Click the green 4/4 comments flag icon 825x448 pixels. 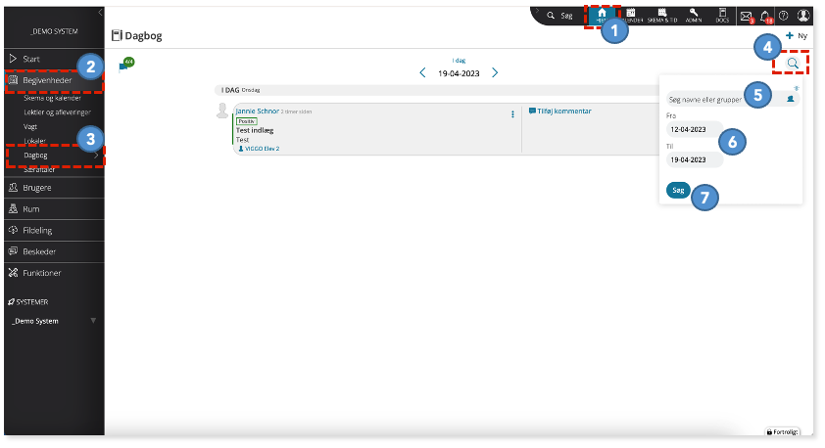126,65
